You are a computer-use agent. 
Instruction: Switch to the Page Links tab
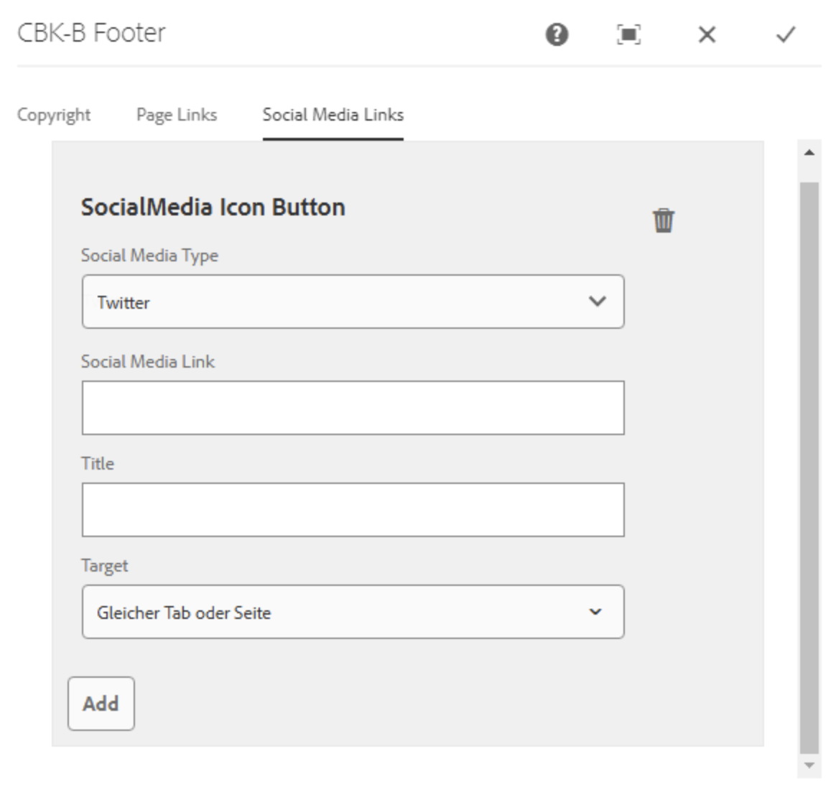pos(176,113)
